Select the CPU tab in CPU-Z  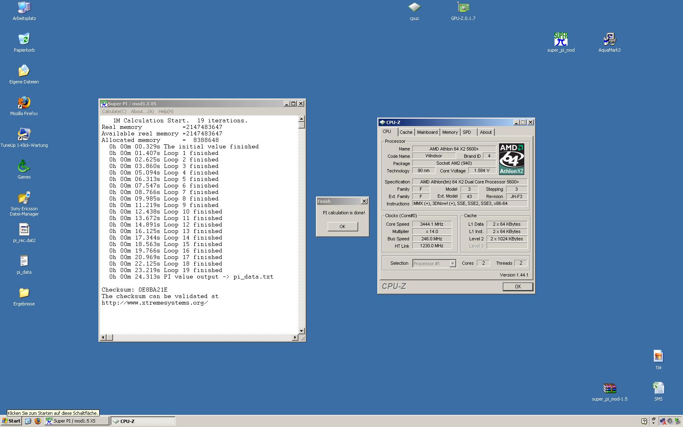coord(387,132)
